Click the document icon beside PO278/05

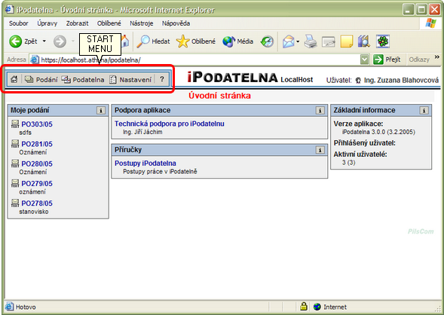[x=15, y=203]
